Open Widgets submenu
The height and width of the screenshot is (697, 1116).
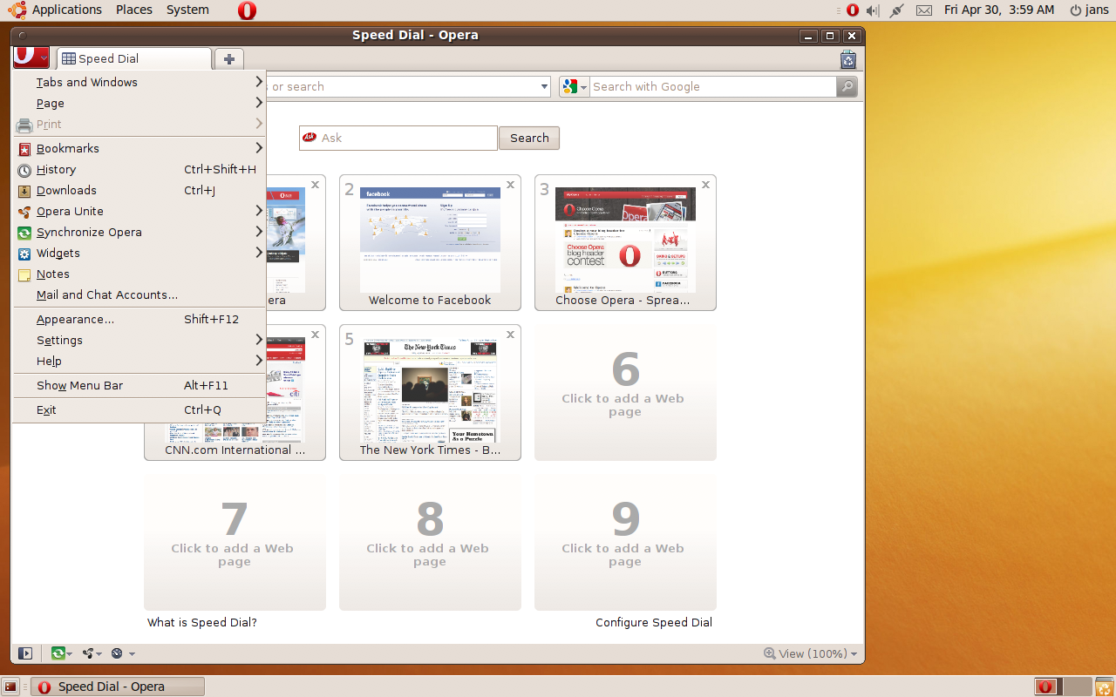pyautogui.click(x=139, y=253)
